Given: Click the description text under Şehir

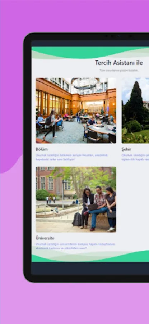Looking at the screenshot, I should tap(135, 157).
